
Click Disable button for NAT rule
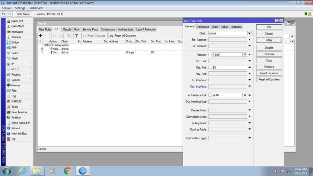(x=269, y=48)
